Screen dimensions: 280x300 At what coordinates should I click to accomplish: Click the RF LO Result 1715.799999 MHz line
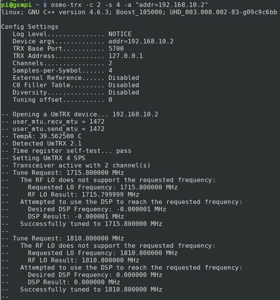pyautogui.click(x=84, y=195)
